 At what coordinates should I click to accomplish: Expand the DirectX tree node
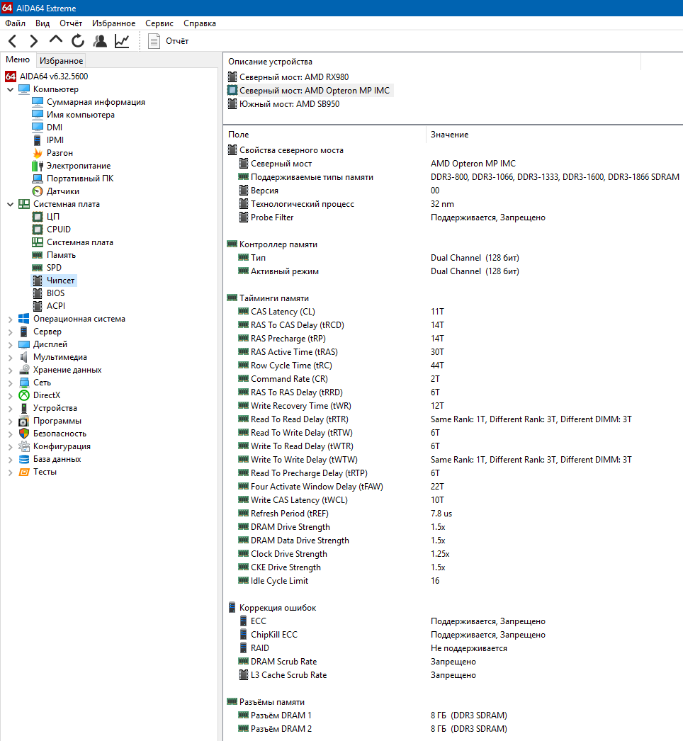click(x=11, y=395)
